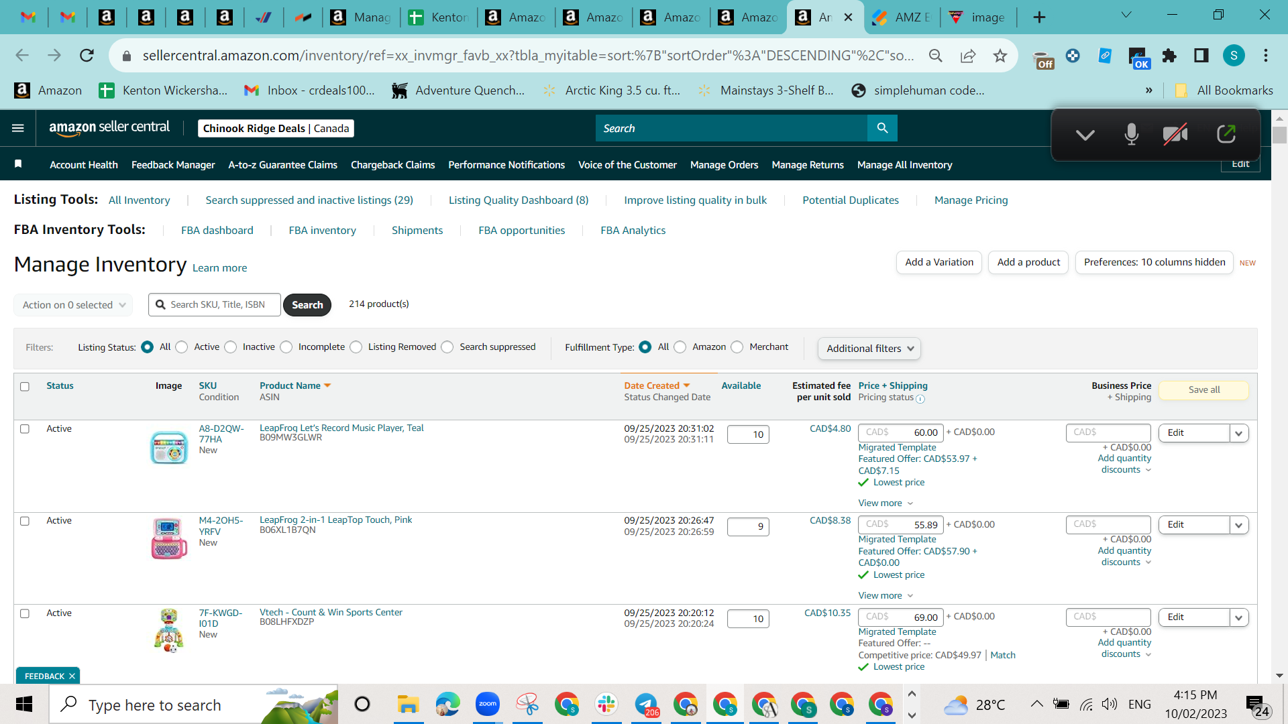The height and width of the screenshot is (724, 1288).
Task: Open the Action on 0 selected dropdown
Action: 73,305
